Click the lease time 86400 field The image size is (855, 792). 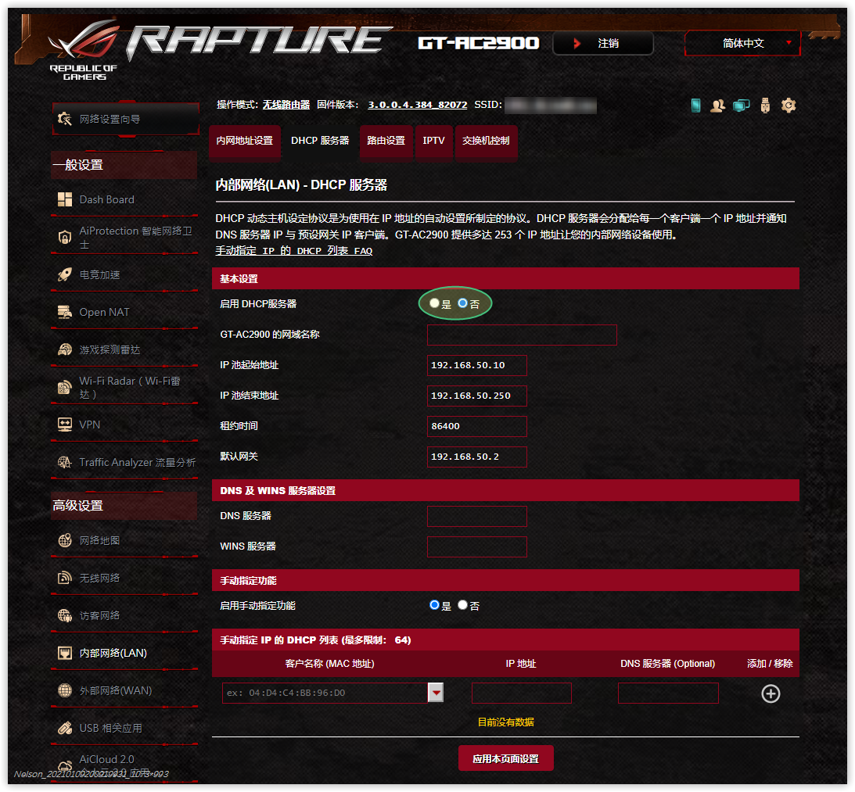tap(477, 427)
